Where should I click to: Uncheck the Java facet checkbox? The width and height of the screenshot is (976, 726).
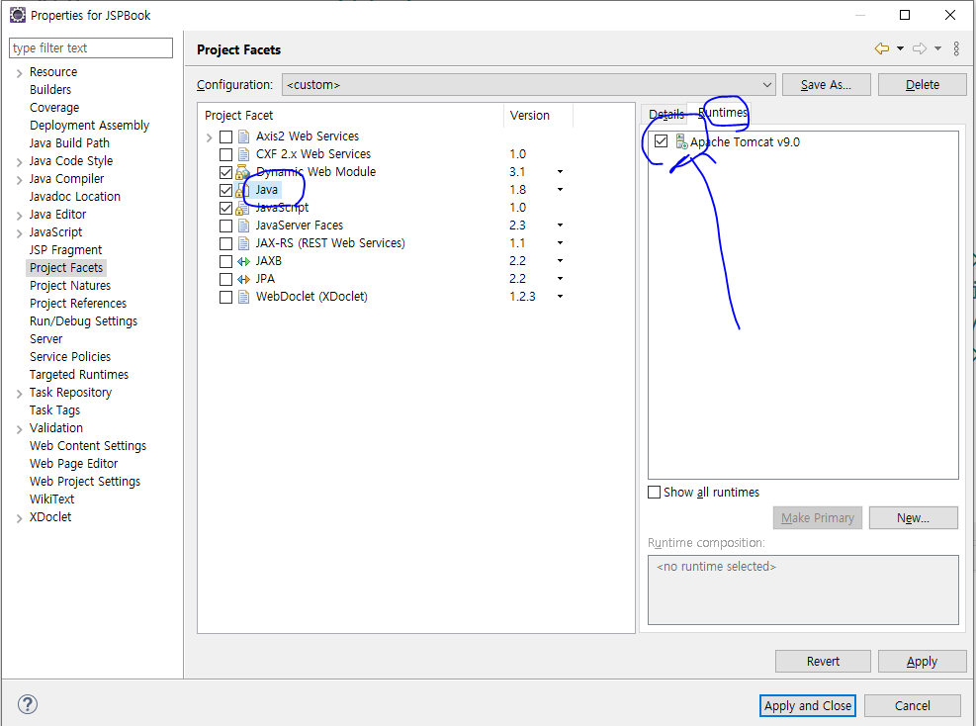225,190
